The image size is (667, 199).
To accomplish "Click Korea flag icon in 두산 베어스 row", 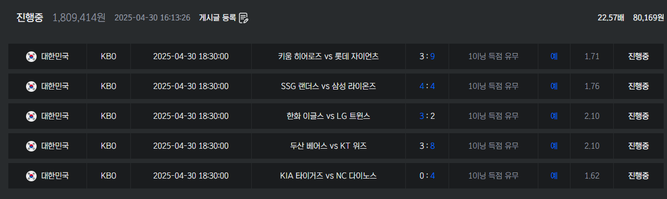I will tap(31, 146).
